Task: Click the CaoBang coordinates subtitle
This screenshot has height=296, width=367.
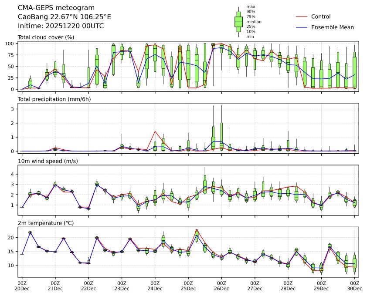Action: point(64,17)
